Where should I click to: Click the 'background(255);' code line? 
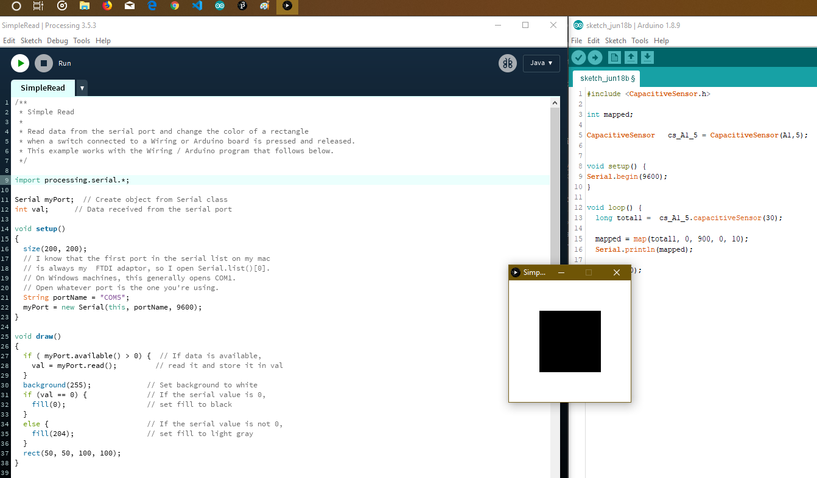click(x=57, y=385)
